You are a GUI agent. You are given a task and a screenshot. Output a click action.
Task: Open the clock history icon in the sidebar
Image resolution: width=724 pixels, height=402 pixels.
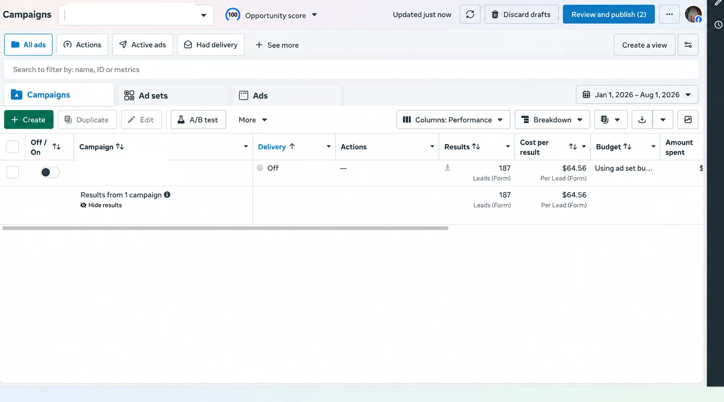[x=718, y=25]
